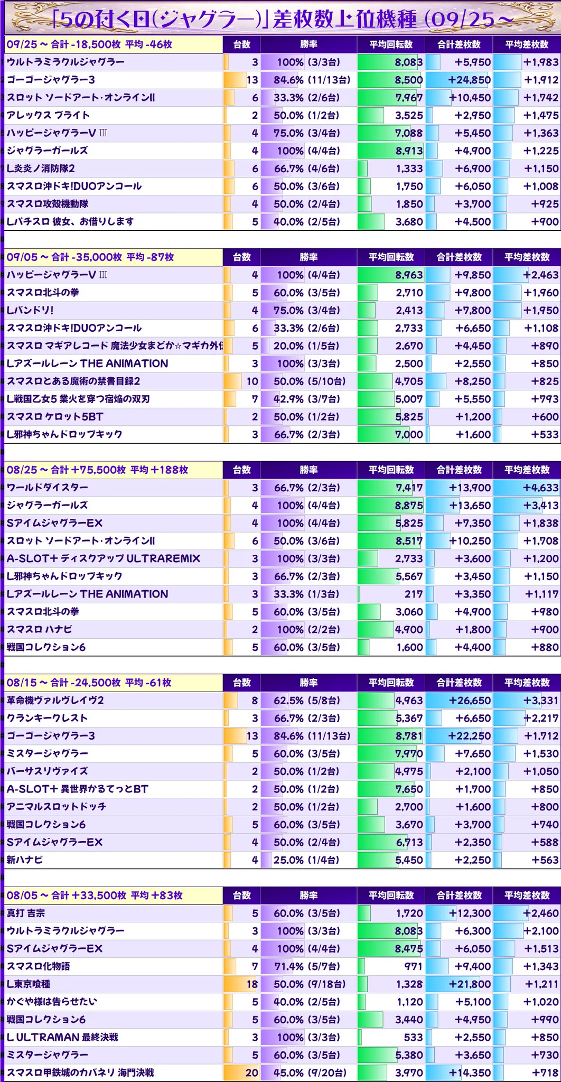Select ワールドダイスター row
Image resolution: width=561 pixels, height=1082 pixels.
coord(283,488)
